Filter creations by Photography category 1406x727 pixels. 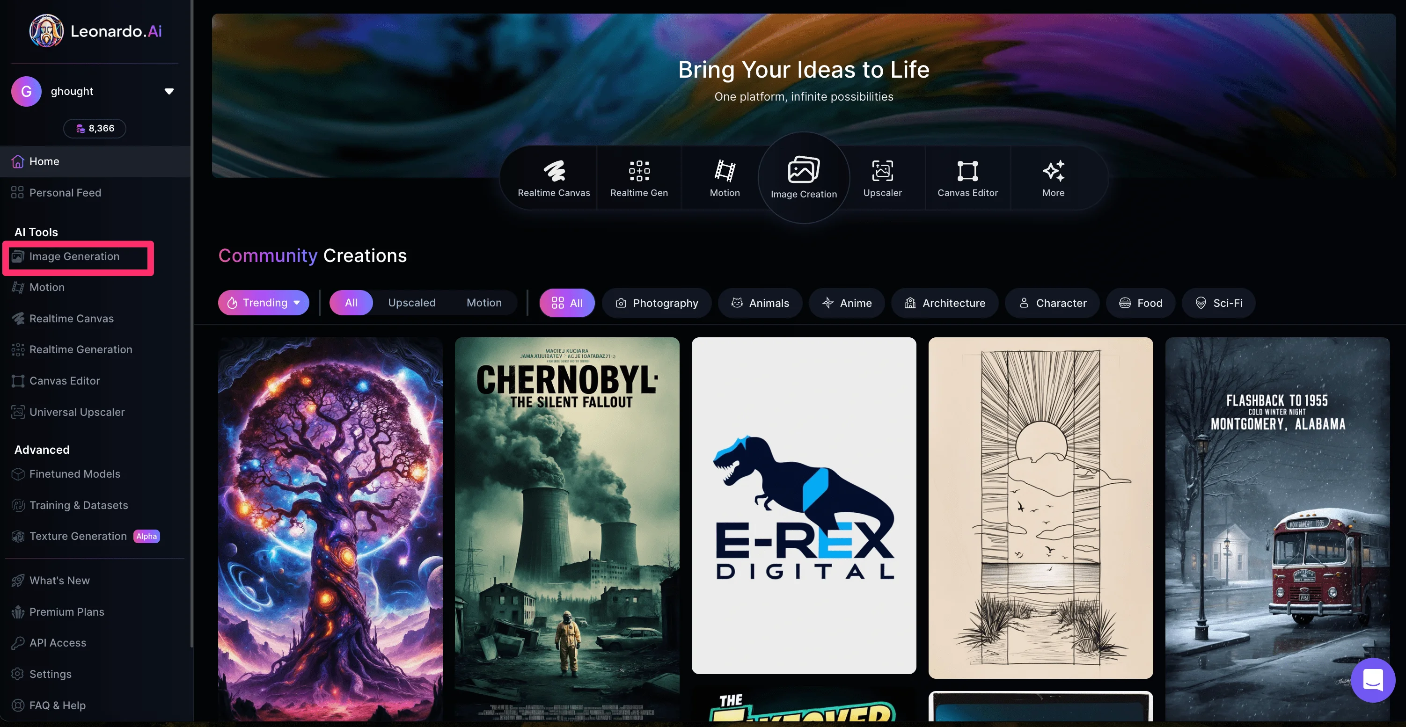(x=657, y=303)
